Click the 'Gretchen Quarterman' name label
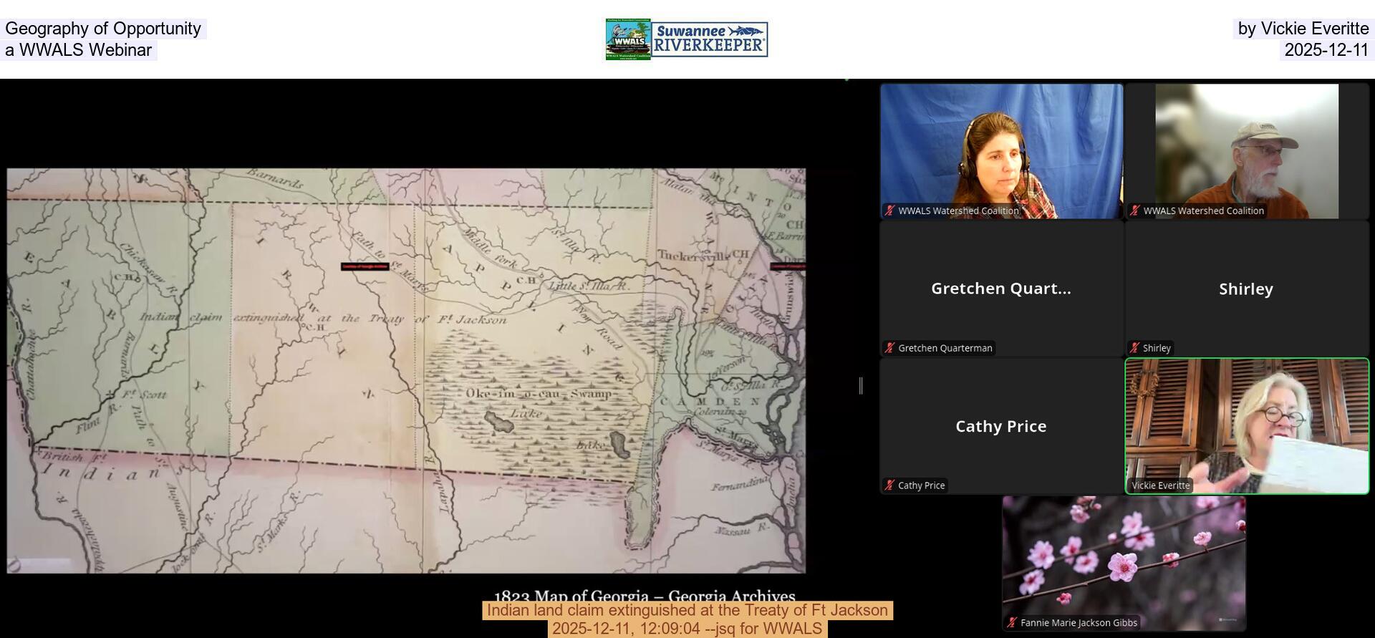 [x=945, y=348]
